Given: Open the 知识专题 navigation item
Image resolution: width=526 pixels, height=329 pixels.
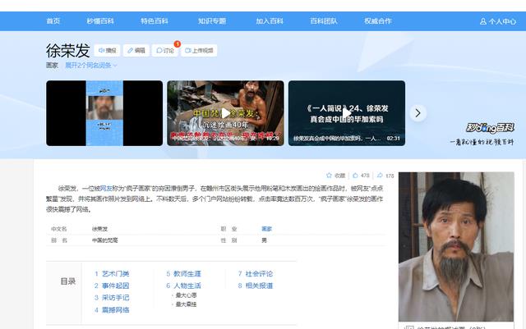Looking at the screenshot, I should 212,21.
